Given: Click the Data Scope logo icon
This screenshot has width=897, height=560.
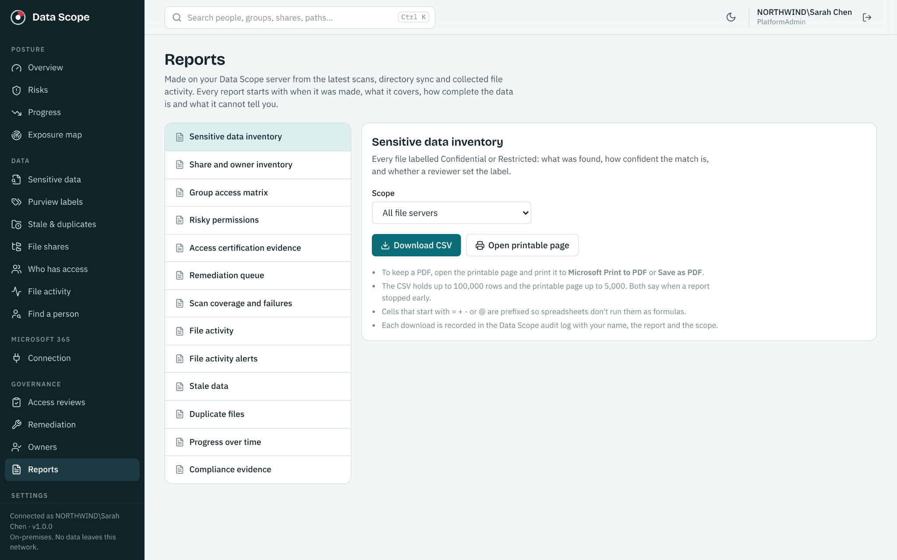Looking at the screenshot, I should [x=18, y=17].
